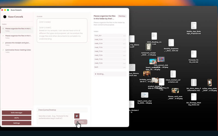Select the Client_Contact_Information.md file icon
This screenshot has height=136, width=218.
[x=173, y=74]
